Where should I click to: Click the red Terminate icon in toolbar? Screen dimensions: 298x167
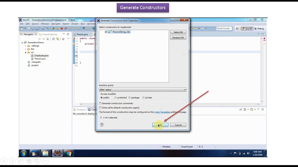pyautogui.click(x=61, y=28)
